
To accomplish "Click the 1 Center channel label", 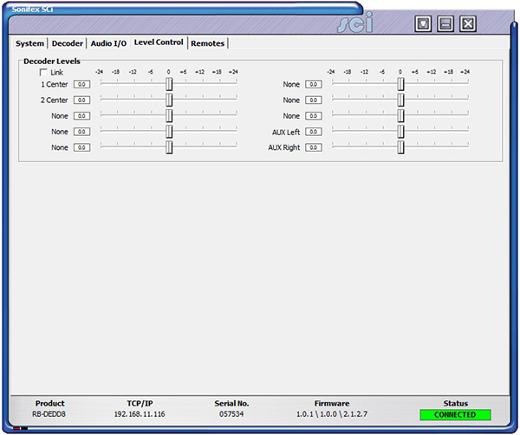I will click(55, 85).
